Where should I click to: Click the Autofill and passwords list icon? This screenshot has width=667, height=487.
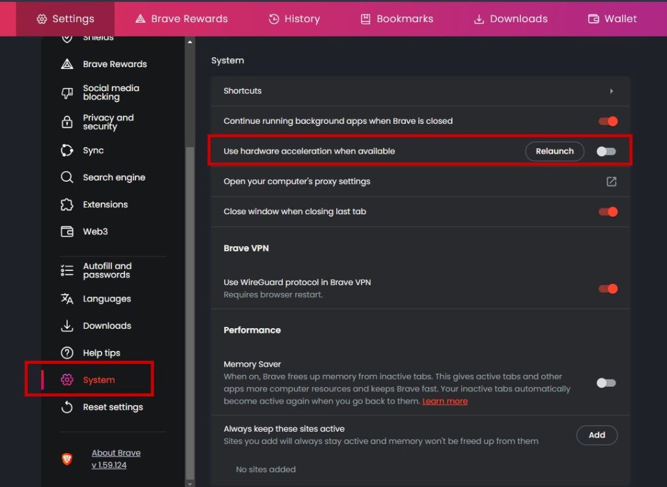click(x=67, y=270)
